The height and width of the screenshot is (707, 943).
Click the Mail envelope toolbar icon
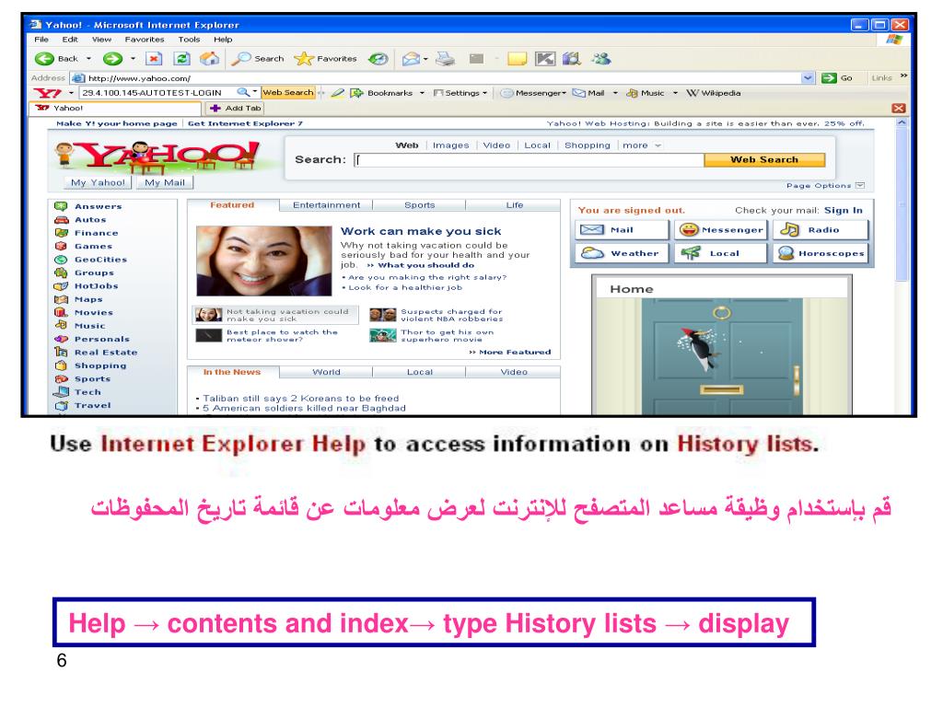(411, 58)
